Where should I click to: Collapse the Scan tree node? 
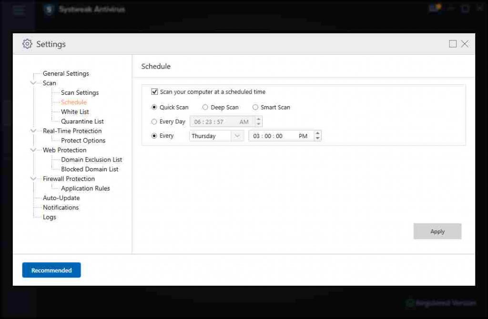tap(33, 83)
